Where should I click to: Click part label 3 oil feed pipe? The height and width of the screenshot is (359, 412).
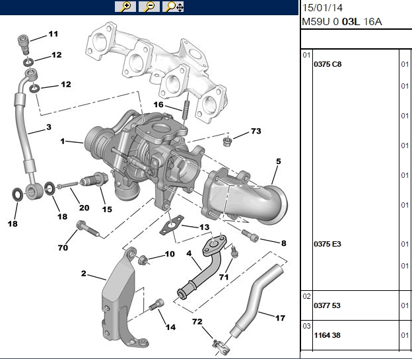point(49,127)
